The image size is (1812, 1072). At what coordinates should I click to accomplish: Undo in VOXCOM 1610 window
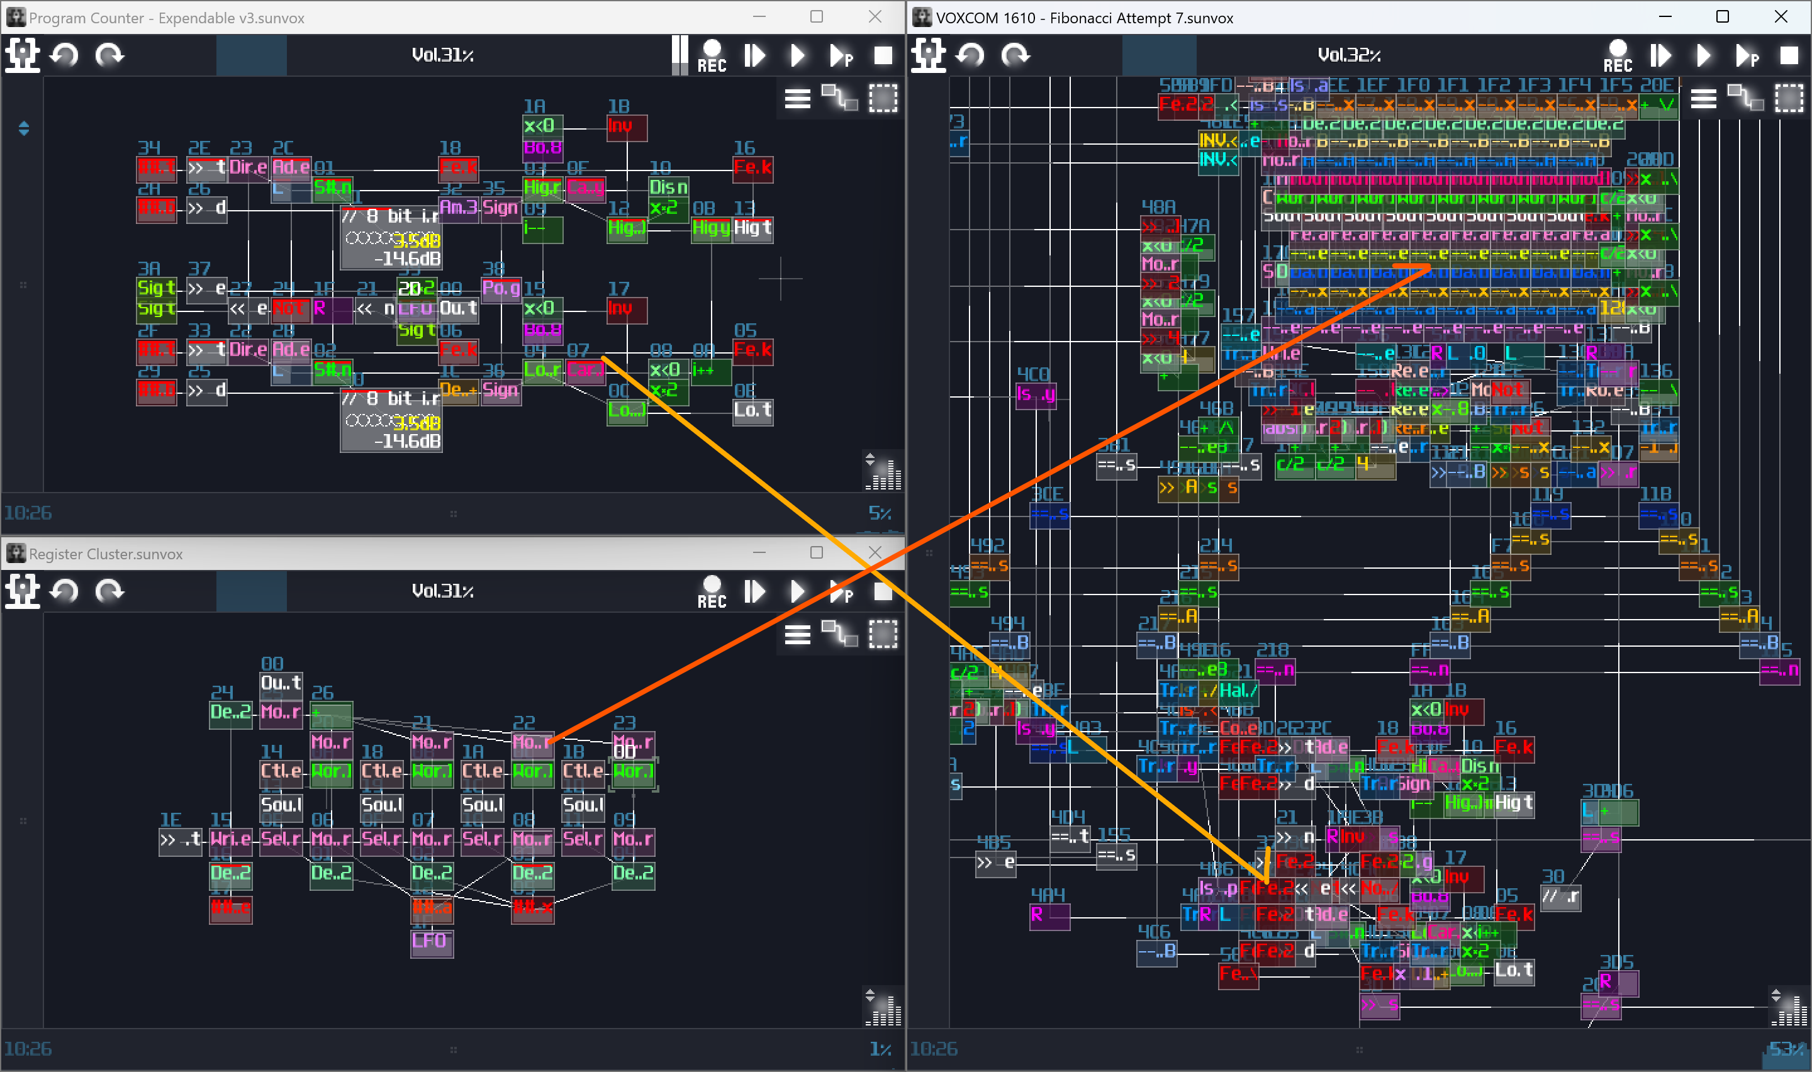point(971,55)
